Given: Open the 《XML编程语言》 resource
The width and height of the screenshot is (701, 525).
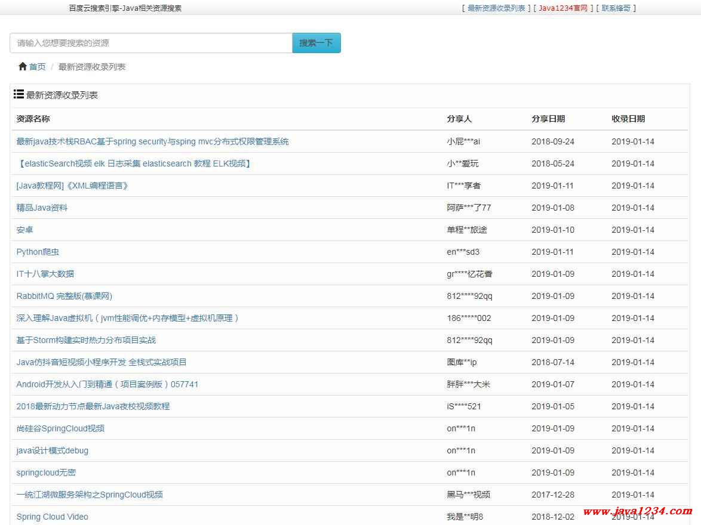Looking at the screenshot, I should 72,186.
